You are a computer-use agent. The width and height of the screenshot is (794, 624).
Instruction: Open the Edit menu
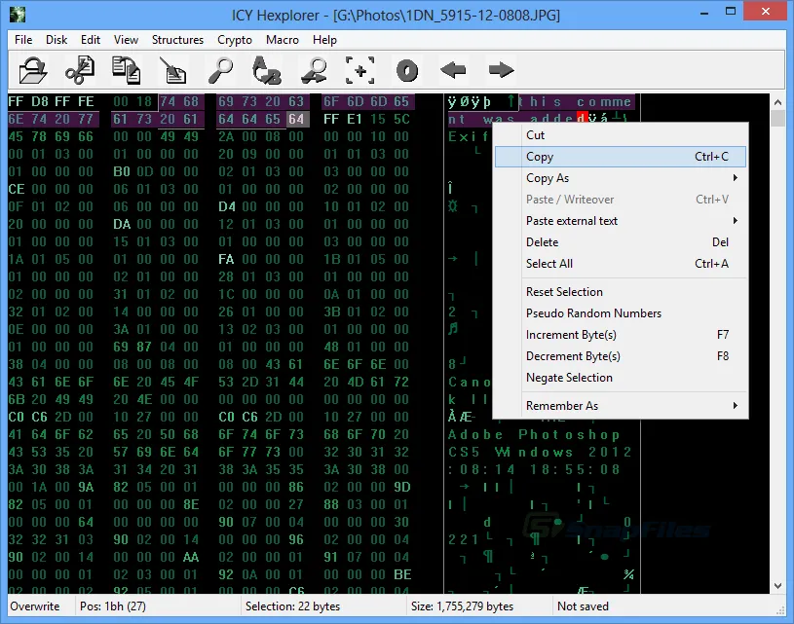pos(91,40)
